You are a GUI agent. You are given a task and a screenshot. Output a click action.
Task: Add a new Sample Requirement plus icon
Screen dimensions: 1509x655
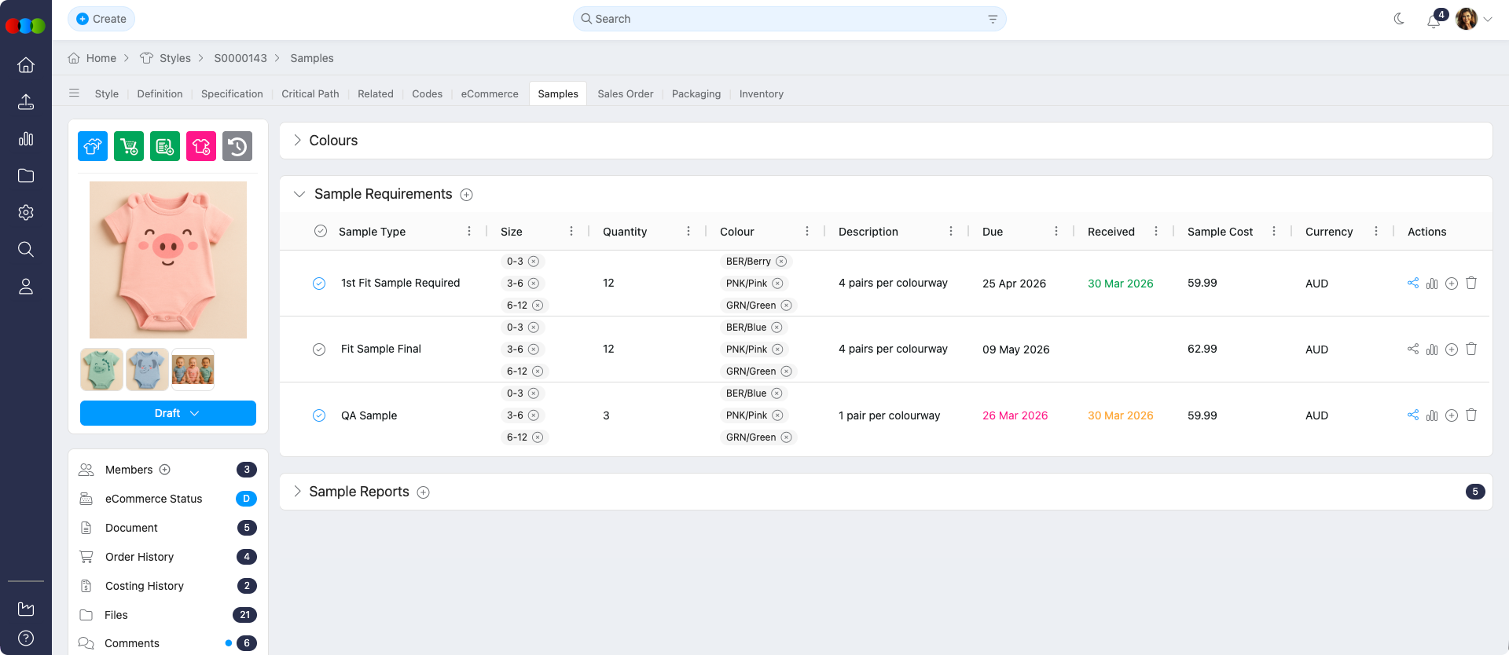[466, 195]
